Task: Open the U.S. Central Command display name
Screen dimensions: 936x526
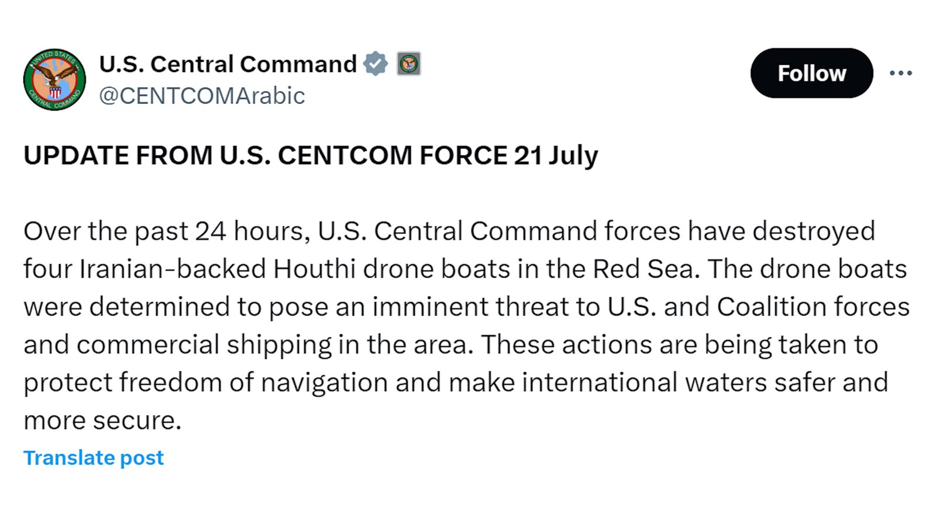Action: pos(228,64)
